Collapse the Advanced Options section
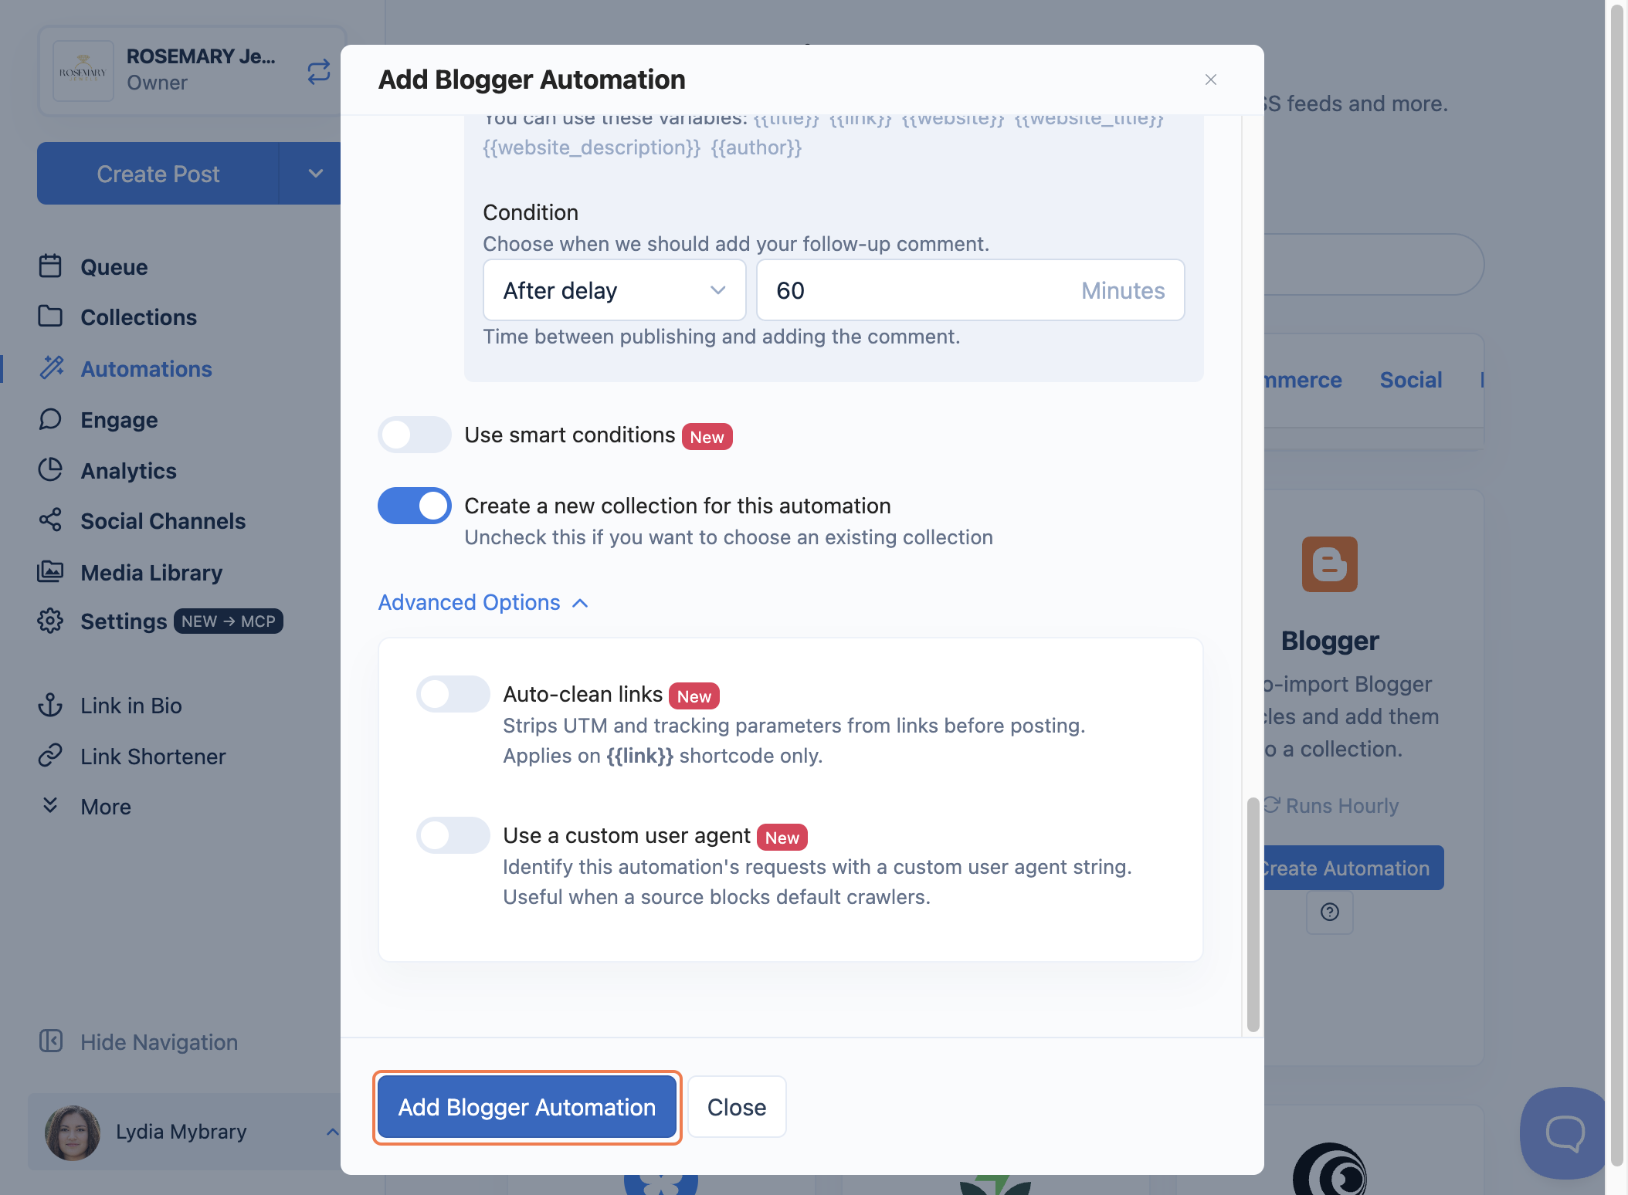Screen dimensions: 1628x1195 [484, 602]
